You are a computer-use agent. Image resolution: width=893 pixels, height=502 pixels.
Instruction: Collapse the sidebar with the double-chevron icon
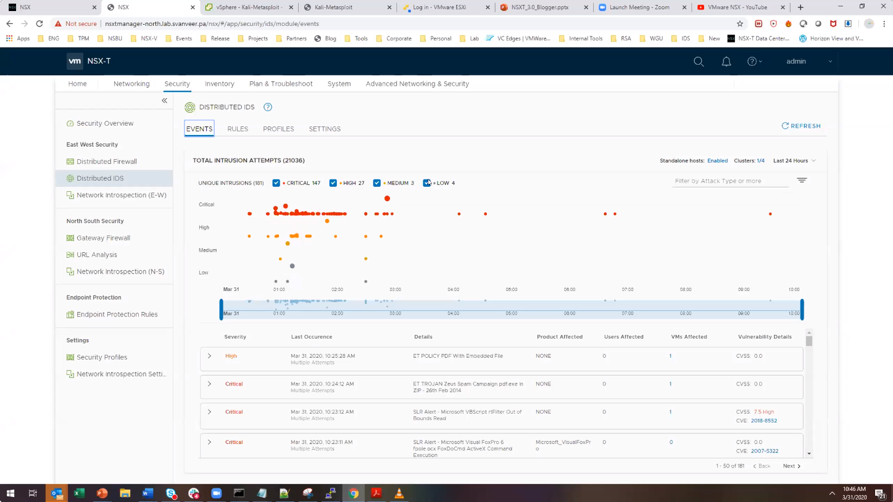pyautogui.click(x=164, y=101)
